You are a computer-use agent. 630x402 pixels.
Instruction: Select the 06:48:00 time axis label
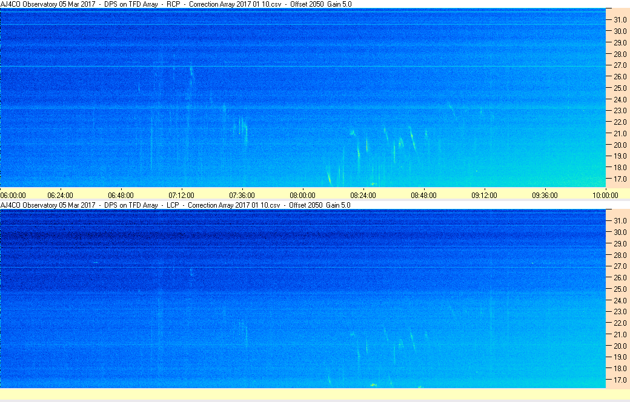click(x=121, y=195)
